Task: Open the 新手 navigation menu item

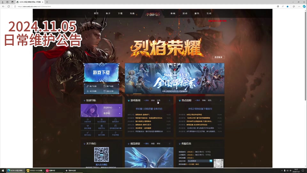Action: pyautogui.click(x=108, y=13)
